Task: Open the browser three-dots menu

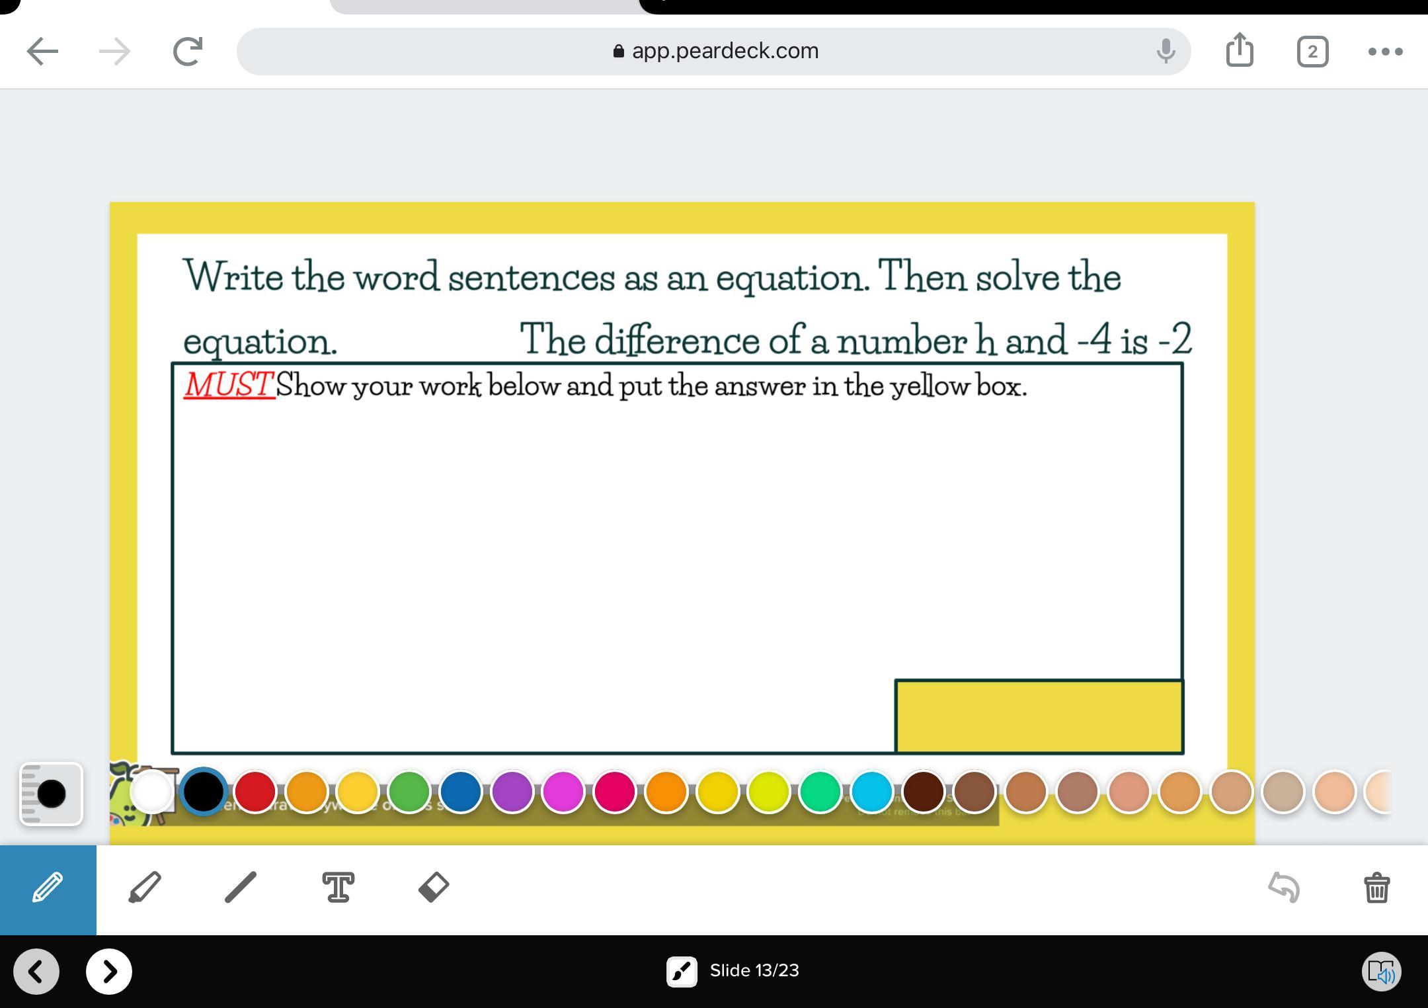Action: [1385, 52]
